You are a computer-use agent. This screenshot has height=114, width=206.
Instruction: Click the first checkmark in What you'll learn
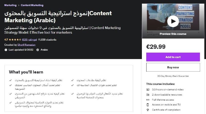(10, 80)
